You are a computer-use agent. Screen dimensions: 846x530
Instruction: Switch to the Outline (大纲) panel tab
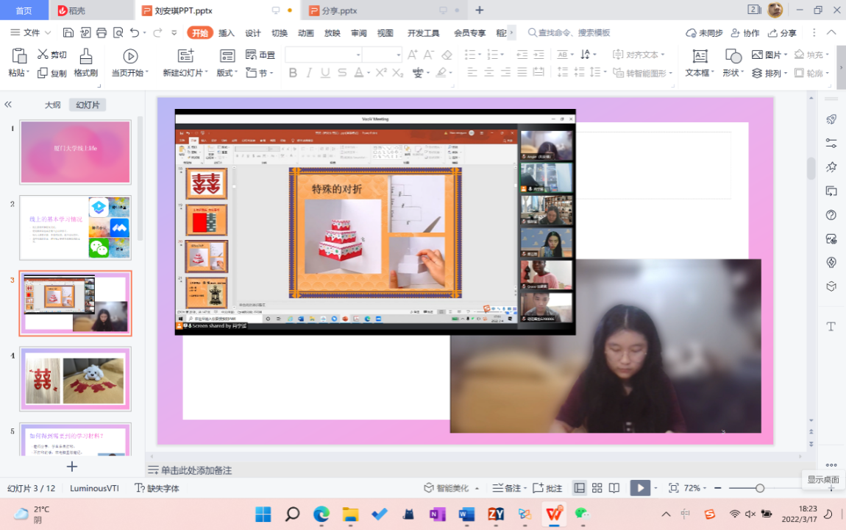[x=53, y=105]
